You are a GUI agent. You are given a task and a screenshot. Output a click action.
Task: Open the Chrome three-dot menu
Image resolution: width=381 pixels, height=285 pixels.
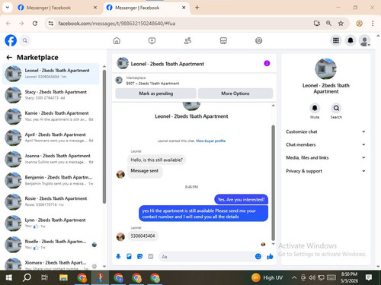click(x=373, y=24)
